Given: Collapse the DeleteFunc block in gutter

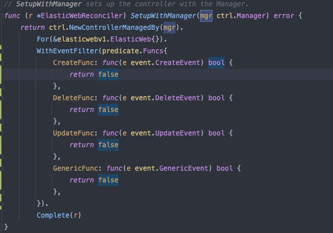Looking at the screenshot, I should click(2, 98).
